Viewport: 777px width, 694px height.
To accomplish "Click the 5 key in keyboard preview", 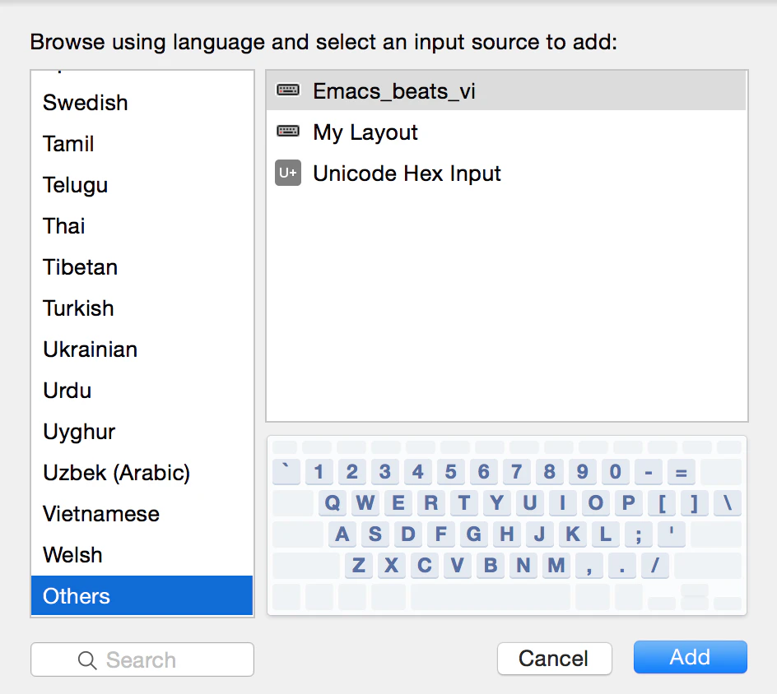I will pos(450,471).
